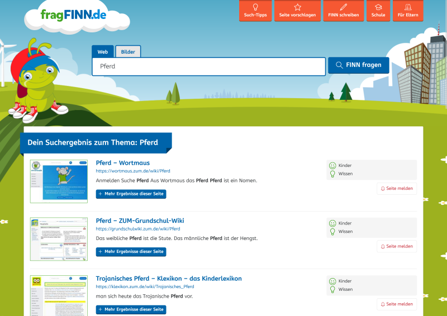This screenshot has width=447, height=316.
Task: Open the ZUM-Grundschul-Wiki page thumbnail
Action: point(59,240)
